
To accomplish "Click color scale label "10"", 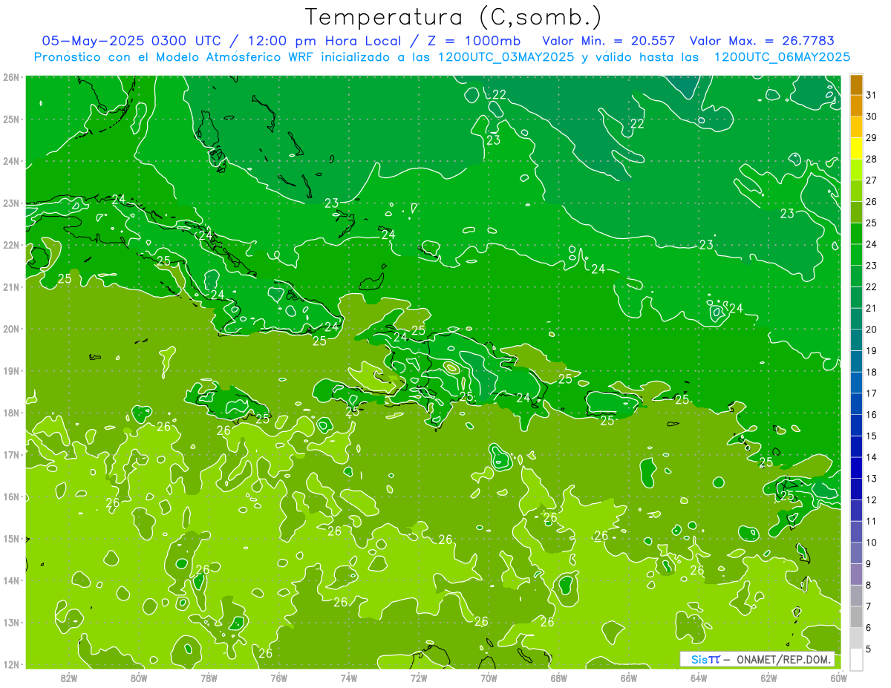I will click(x=871, y=543).
